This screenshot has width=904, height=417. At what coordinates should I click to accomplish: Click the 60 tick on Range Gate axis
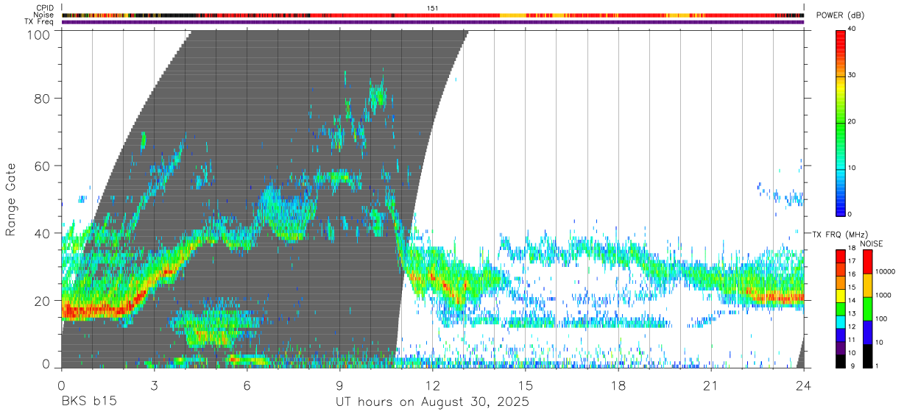(42, 166)
